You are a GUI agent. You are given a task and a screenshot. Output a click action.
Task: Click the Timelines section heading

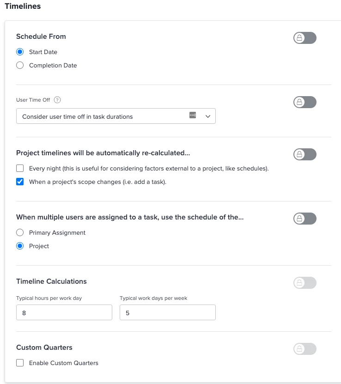(x=22, y=6)
